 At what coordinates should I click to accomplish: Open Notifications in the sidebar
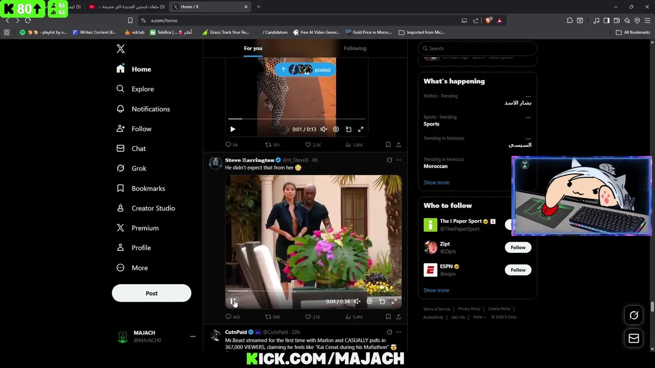(143, 109)
